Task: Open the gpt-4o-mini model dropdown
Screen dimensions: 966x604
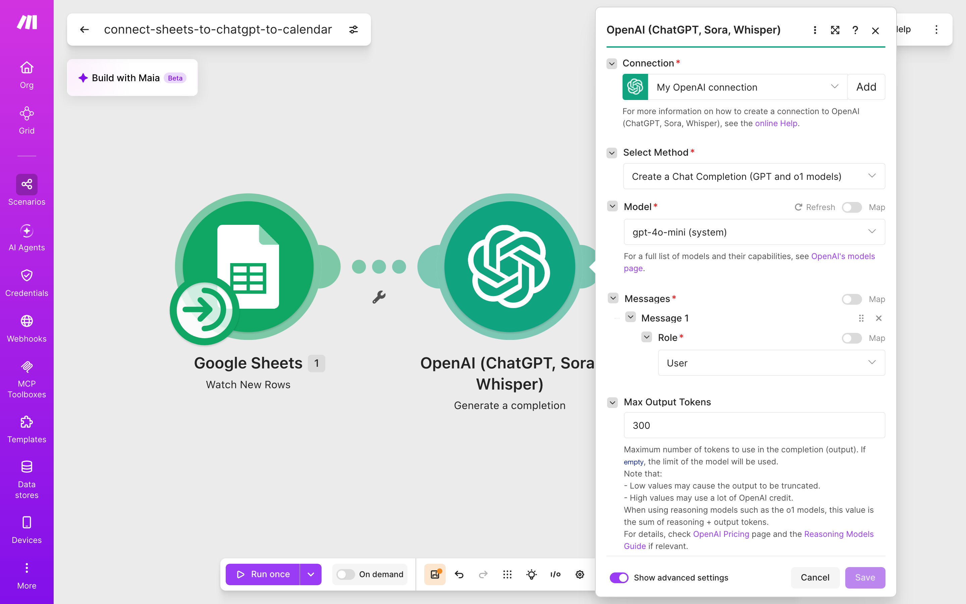Action: click(754, 232)
